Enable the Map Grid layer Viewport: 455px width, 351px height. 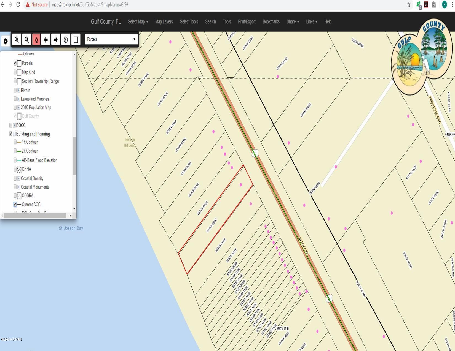coord(15,72)
